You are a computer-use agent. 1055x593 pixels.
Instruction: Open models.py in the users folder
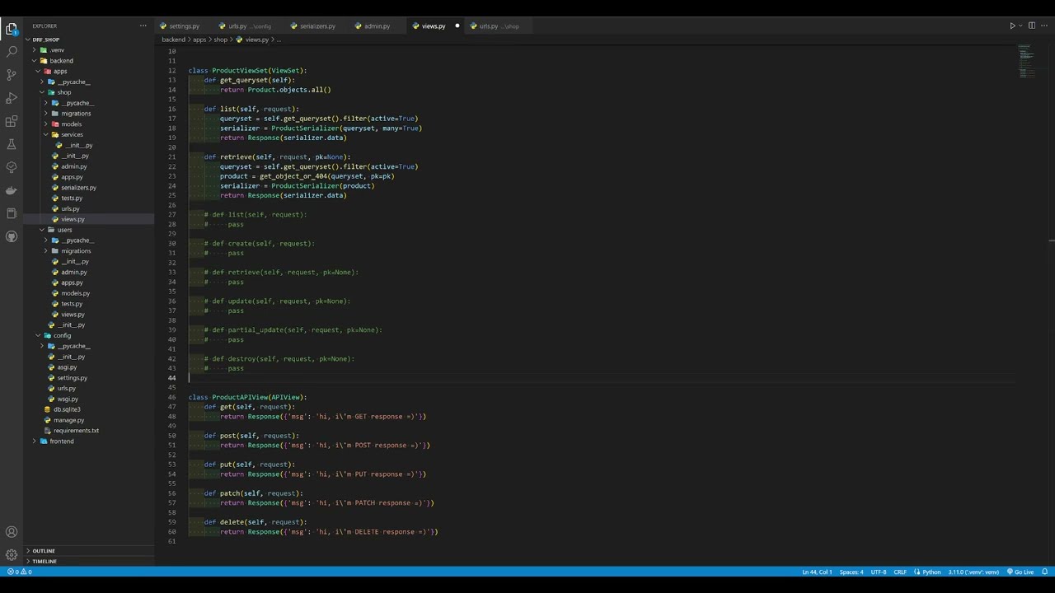pyautogui.click(x=75, y=293)
